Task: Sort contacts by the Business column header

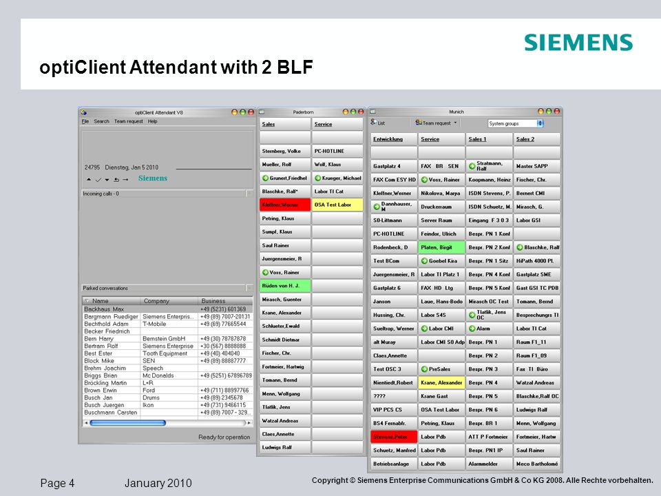Action: point(226,301)
